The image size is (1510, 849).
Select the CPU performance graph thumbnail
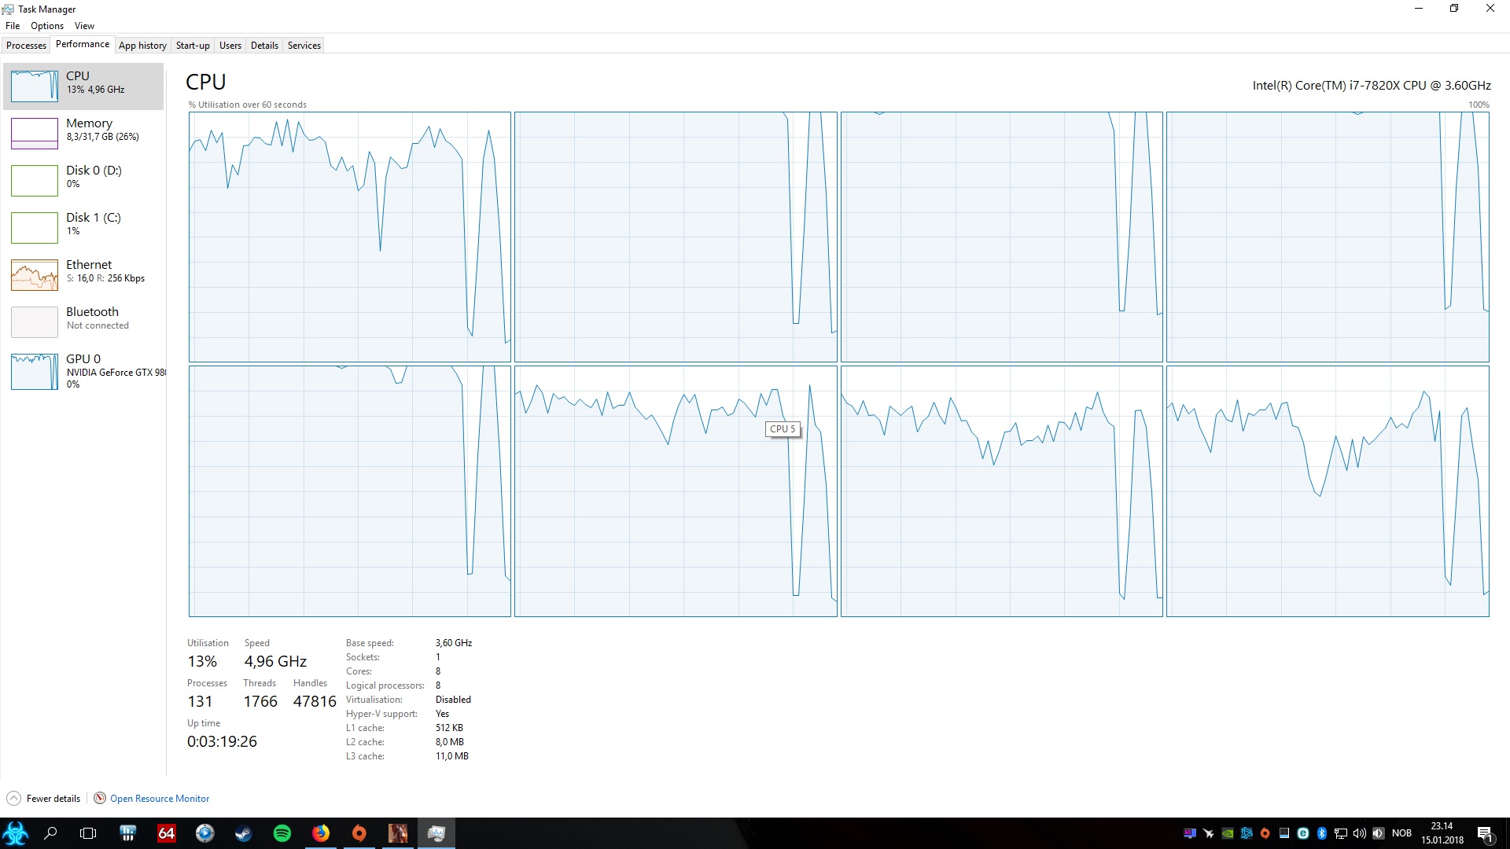coord(35,86)
